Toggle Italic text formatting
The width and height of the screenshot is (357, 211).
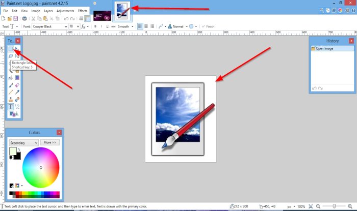point(101,26)
